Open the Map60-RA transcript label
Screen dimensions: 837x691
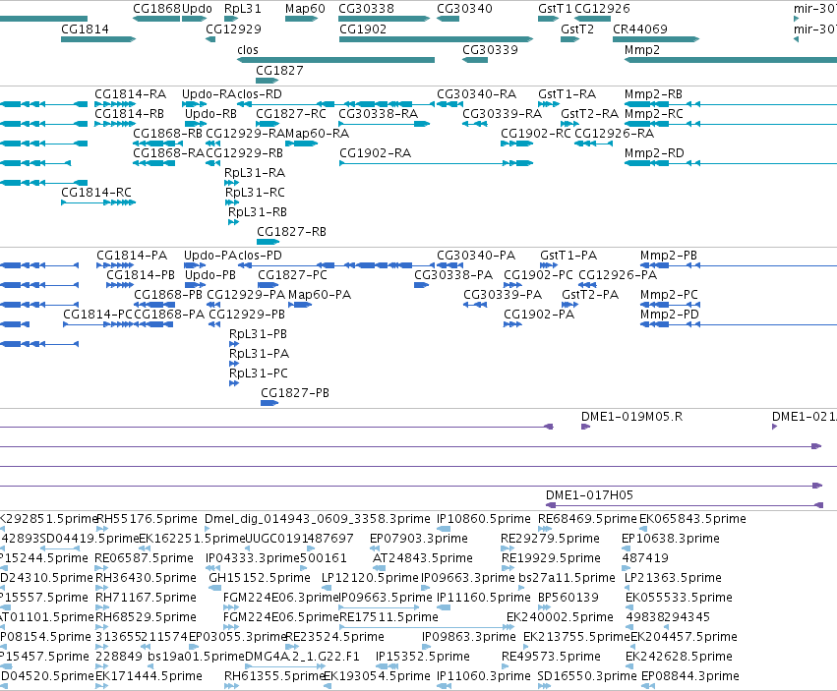pos(317,134)
